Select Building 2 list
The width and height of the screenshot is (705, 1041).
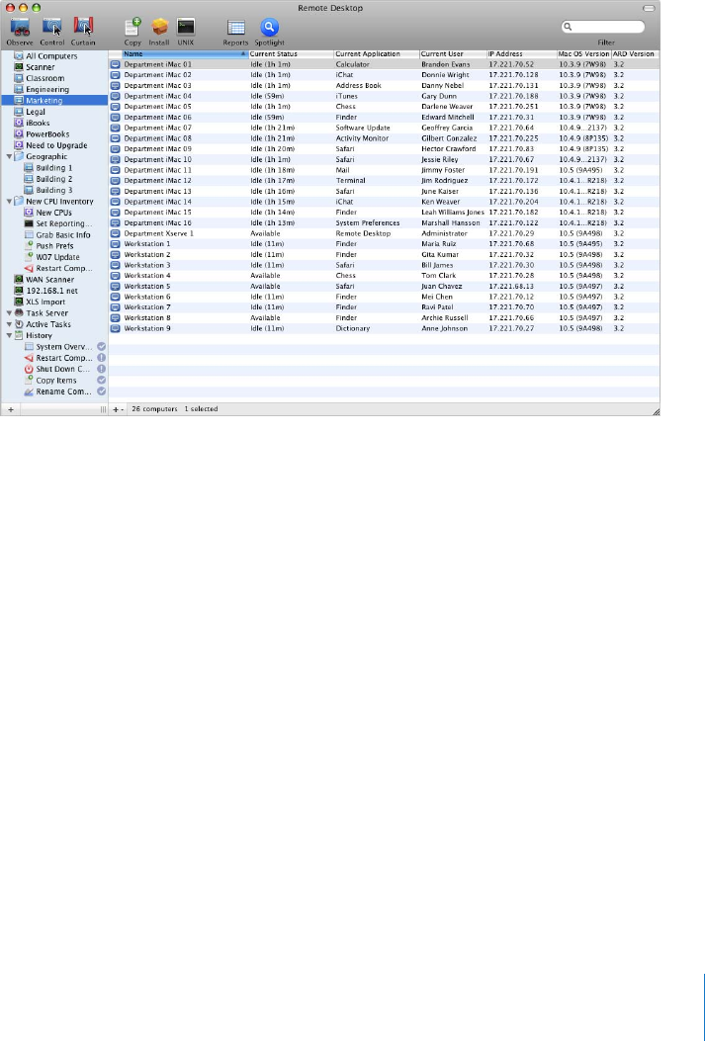click(54, 179)
